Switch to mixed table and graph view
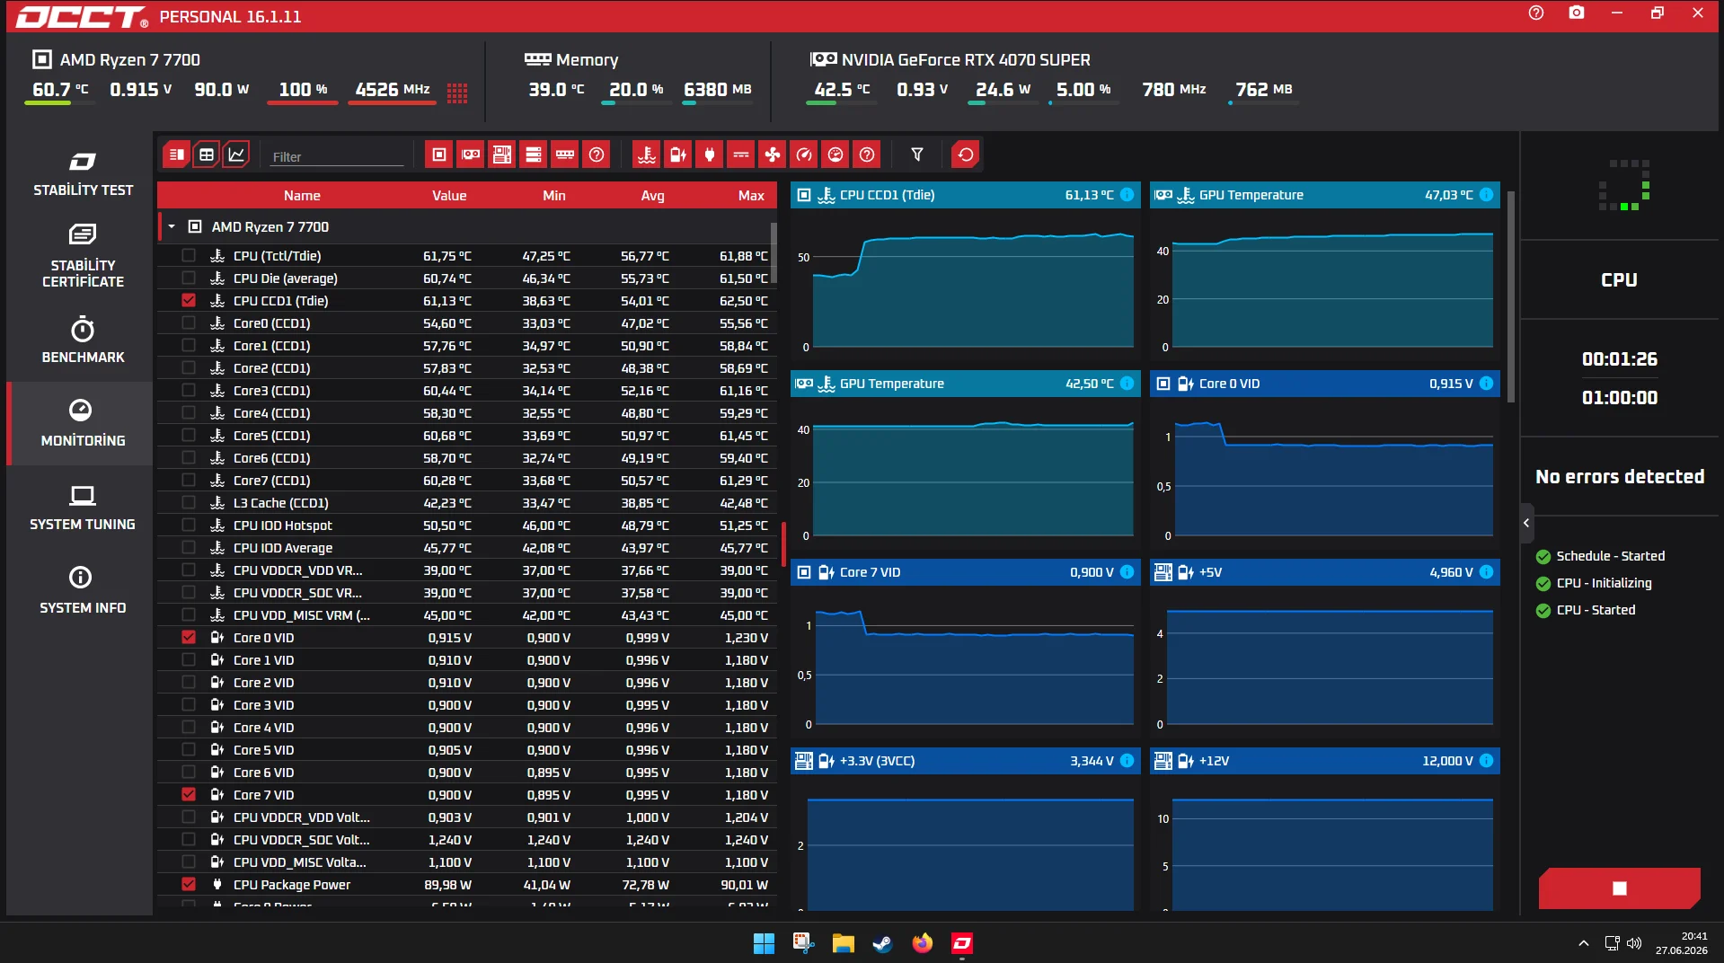 tap(177, 155)
